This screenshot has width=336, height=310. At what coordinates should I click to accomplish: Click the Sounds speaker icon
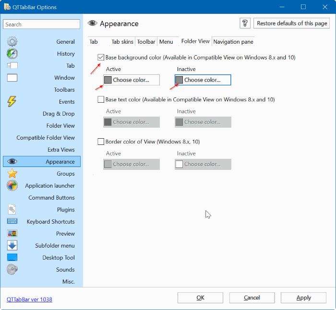[12, 269]
